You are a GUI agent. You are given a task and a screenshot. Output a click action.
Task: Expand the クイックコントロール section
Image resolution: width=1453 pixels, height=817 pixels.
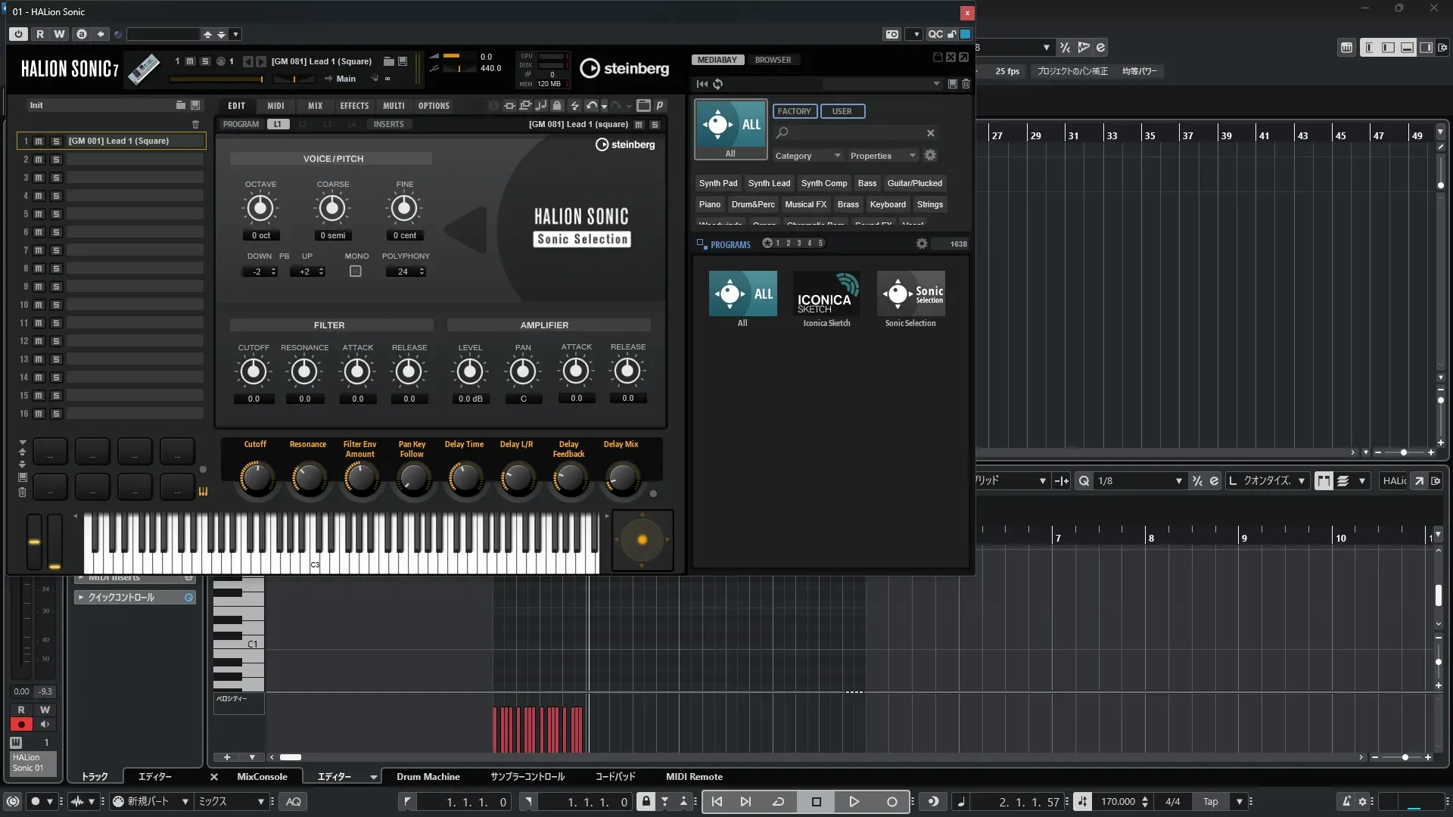click(81, 598)
